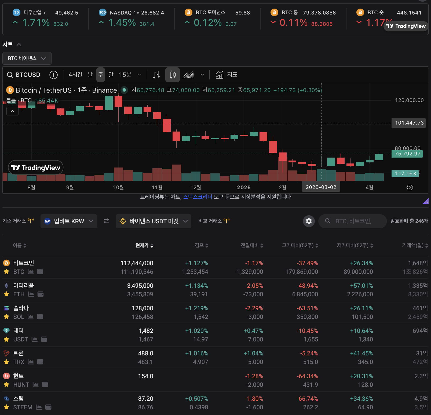Screen dimensions: 431x415
Task: Open the BTCUSD symbol search
Action: point(24,75)
